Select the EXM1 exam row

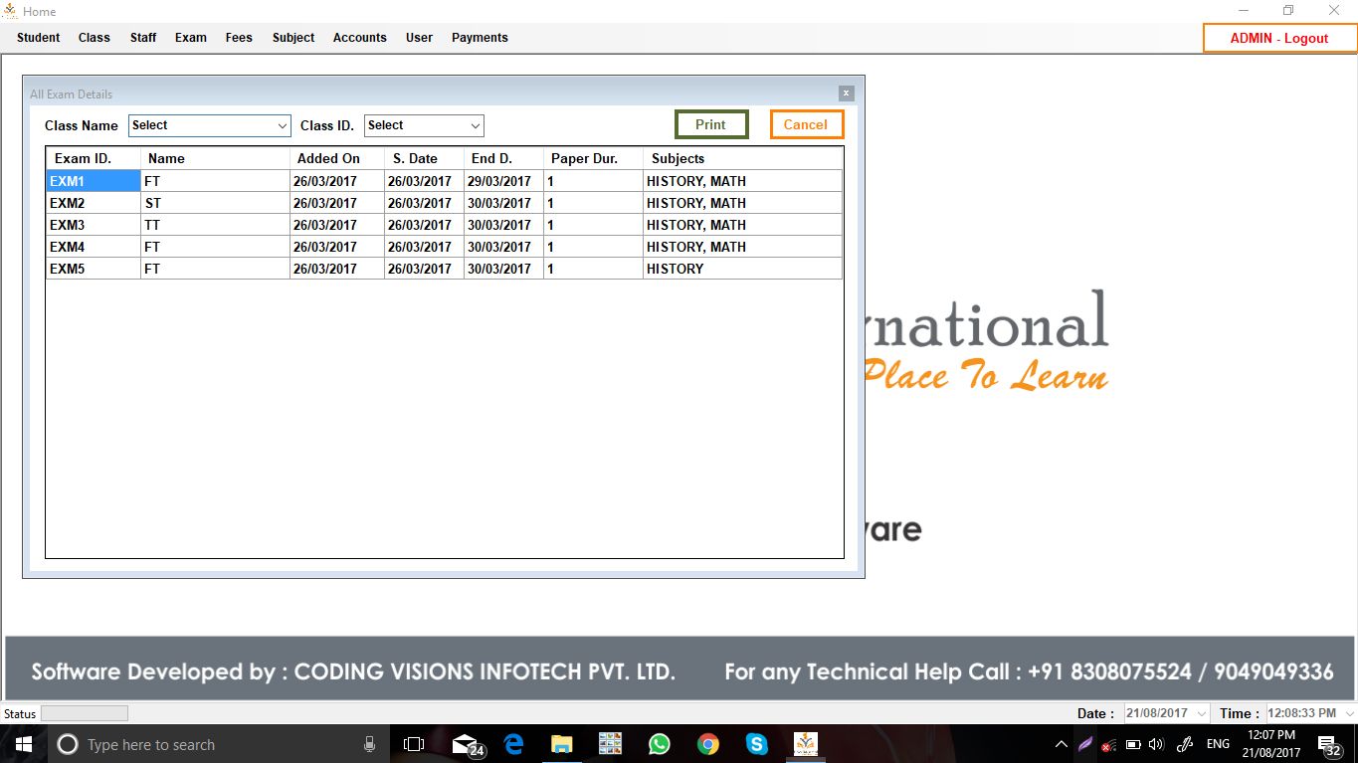coord(444,181)
